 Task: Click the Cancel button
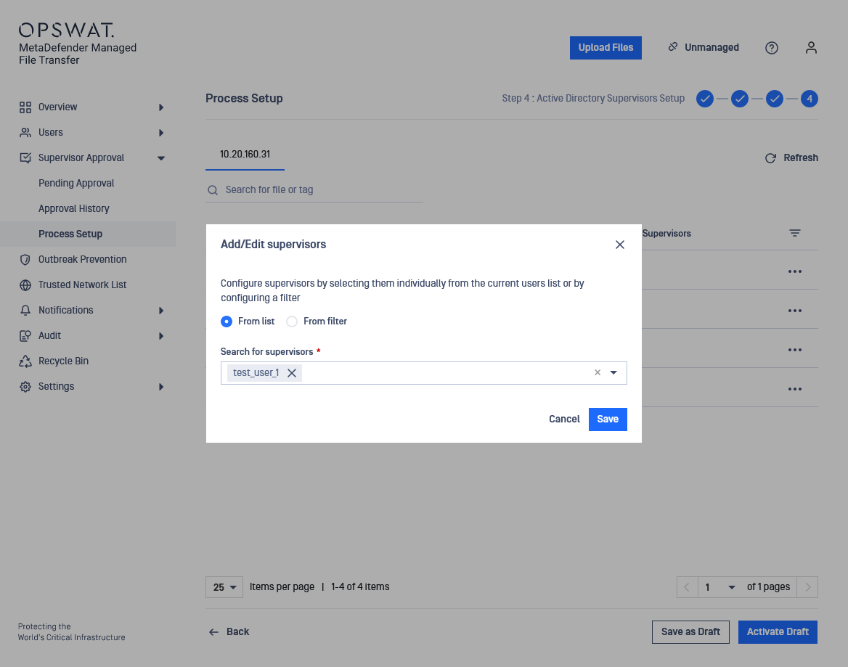(x=564, y=420)
